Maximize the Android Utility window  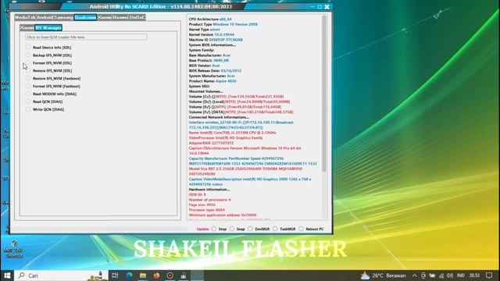coord(320,7)
